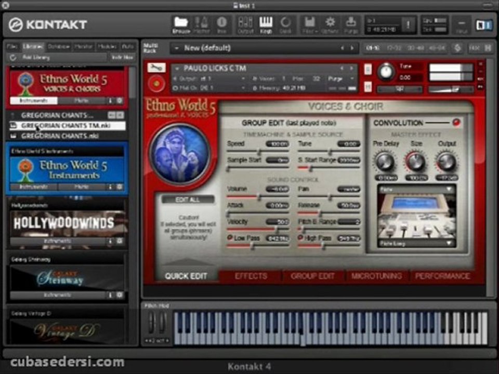Open gear settings on Ethno World Instruments library
The width and height of the screenshot is (499, 374).
(120, 186)
